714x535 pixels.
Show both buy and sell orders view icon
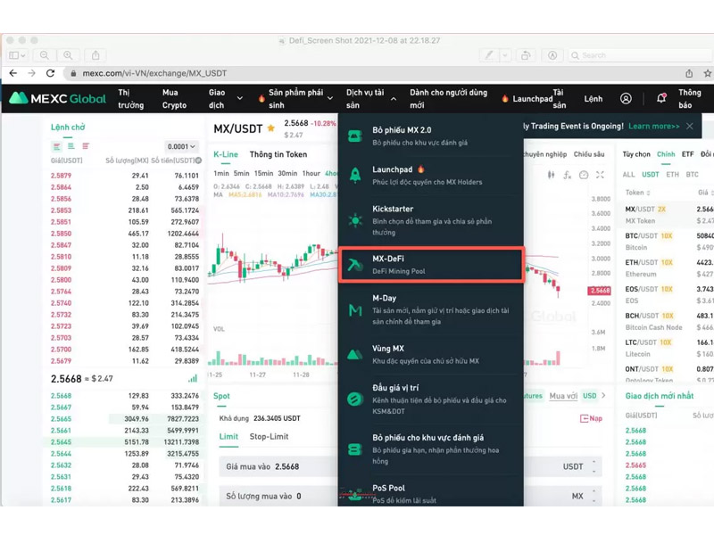[57, 146]
